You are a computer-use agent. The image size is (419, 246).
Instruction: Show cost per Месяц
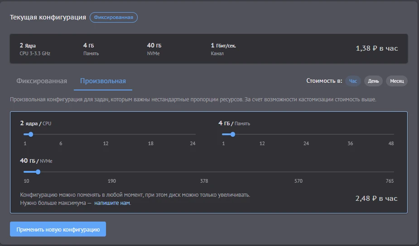[x=397, y=81]
